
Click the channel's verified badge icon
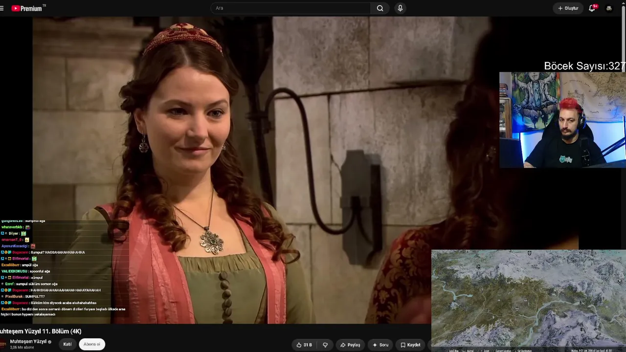tap(50, 342)
